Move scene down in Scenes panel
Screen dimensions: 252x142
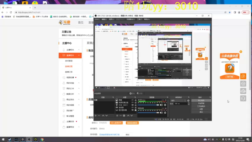tap(106, 115)
